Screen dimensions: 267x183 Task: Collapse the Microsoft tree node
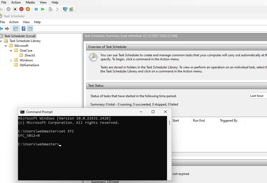pos(6,46)
